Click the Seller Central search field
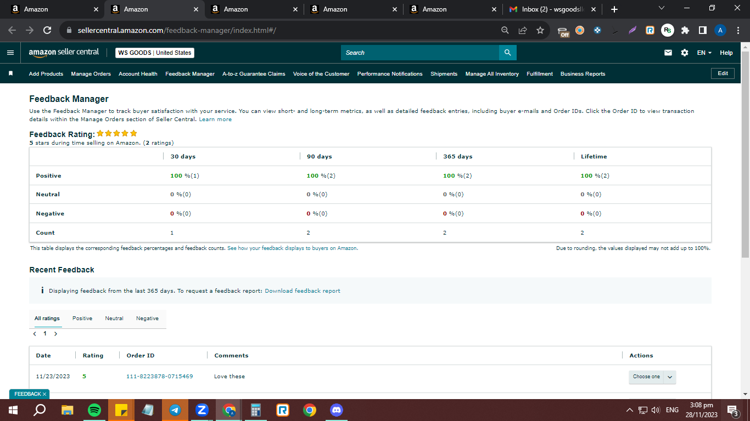 (420, 53)
